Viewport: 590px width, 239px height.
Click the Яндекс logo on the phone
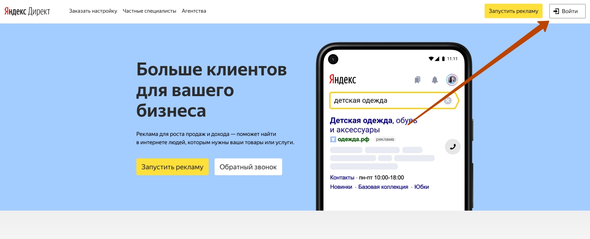tap(343, 80)
